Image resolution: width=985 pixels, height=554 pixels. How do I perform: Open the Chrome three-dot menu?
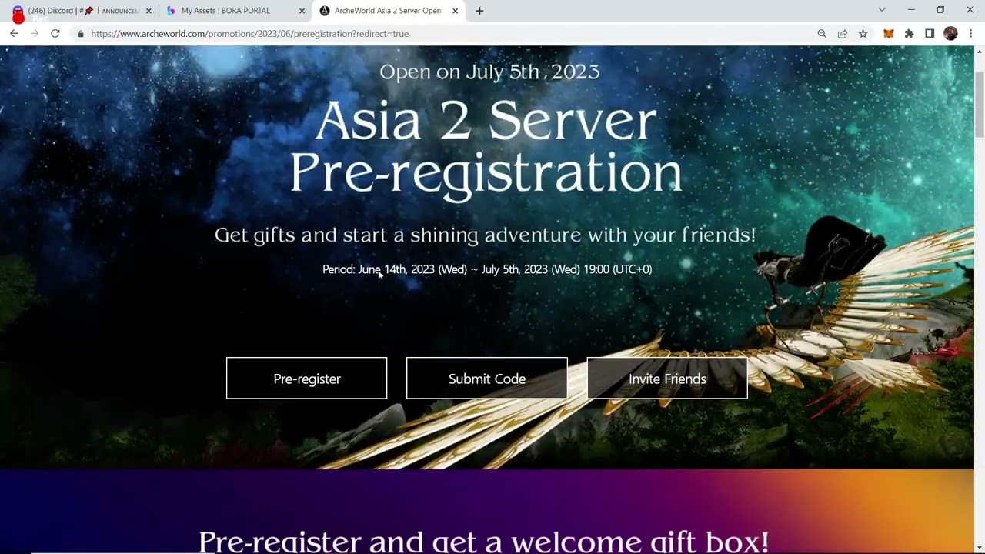click(971, 34)
